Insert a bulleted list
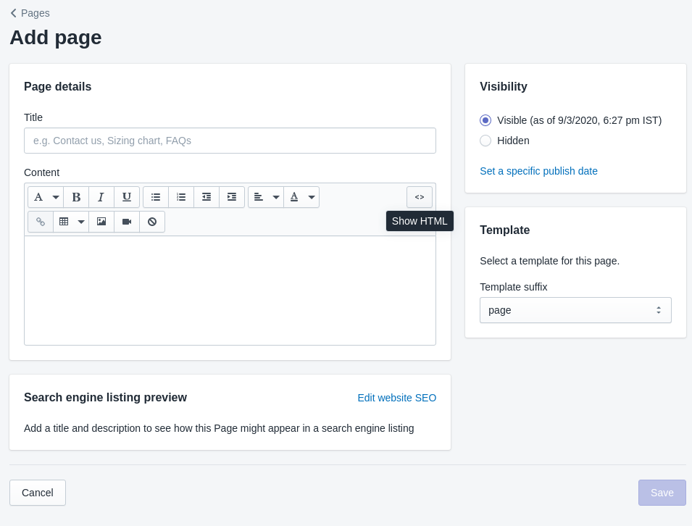The height and width of the screenshot is (526, 692). pyautogui.click(x=155, y=196)
